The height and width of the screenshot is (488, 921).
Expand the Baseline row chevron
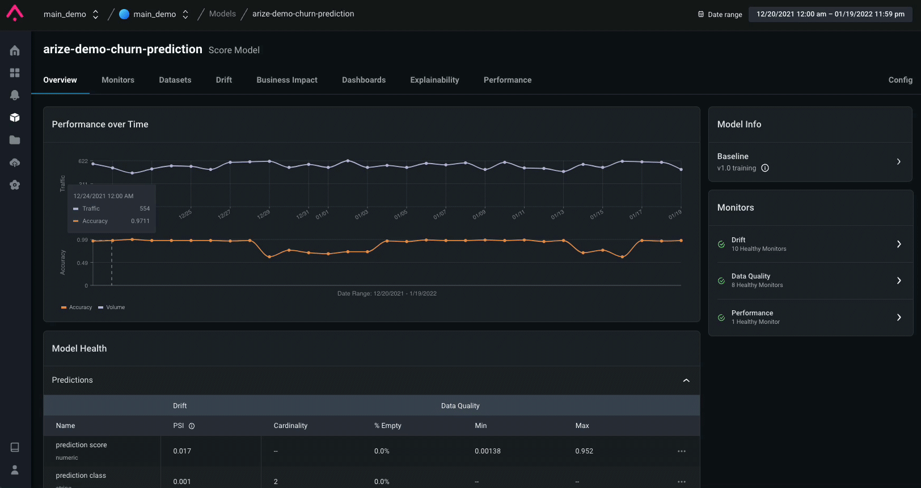click(899, 162)
